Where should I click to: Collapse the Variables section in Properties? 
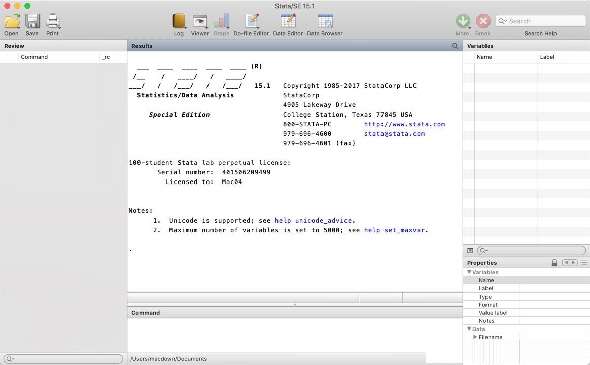469,272
